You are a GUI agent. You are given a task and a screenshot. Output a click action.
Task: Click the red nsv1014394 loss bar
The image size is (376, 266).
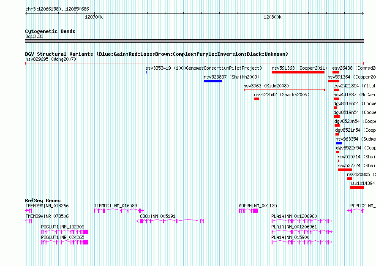[x=357, y=187]
